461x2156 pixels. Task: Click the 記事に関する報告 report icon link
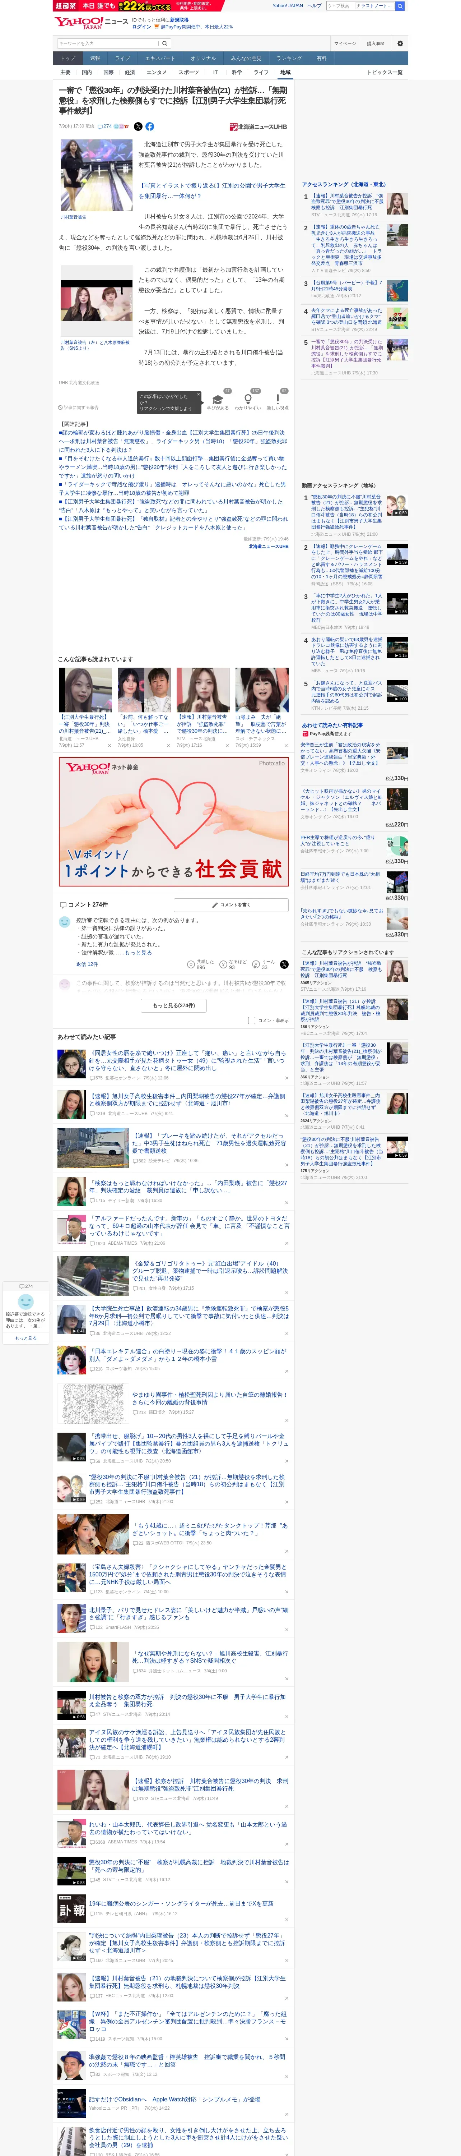point(79,407)
